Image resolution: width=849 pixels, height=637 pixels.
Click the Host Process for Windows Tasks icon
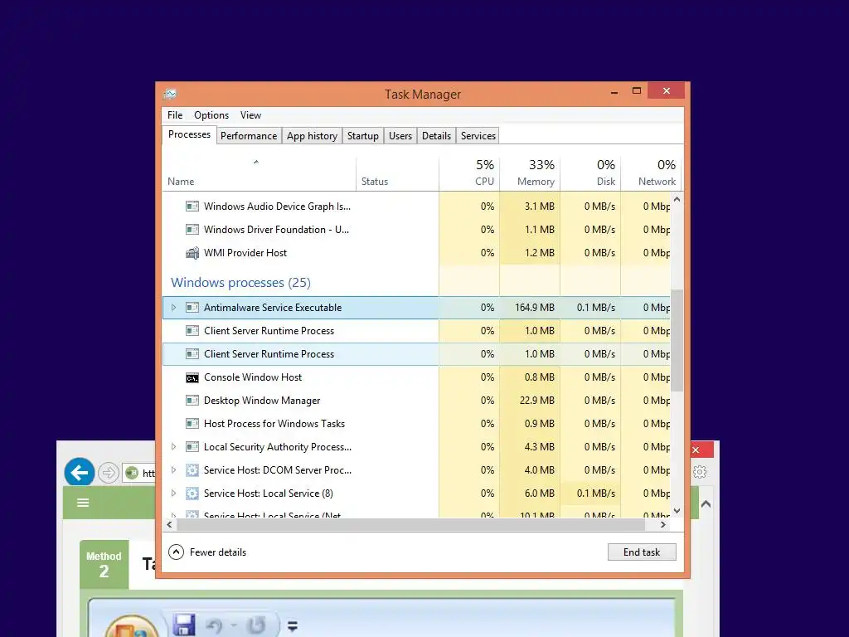[x=192, y=424]
